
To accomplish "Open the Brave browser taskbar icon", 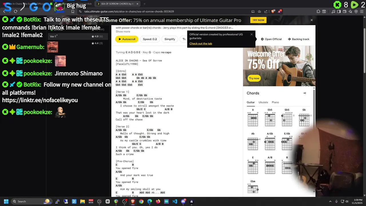I will tap(133, 201).
